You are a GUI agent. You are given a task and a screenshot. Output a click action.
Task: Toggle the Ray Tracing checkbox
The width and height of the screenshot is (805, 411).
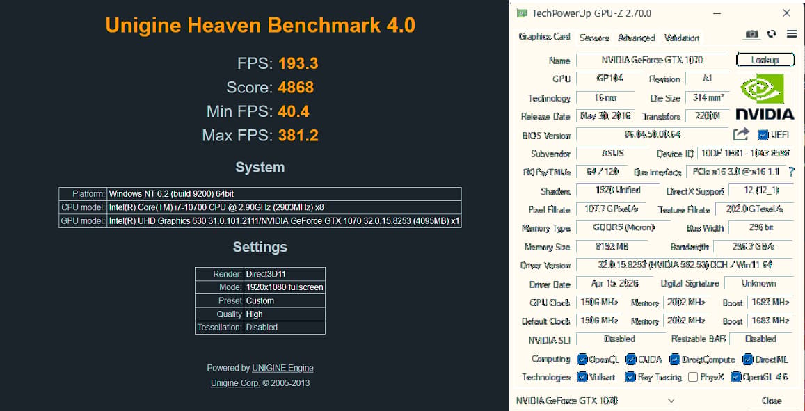coord(630,377)
